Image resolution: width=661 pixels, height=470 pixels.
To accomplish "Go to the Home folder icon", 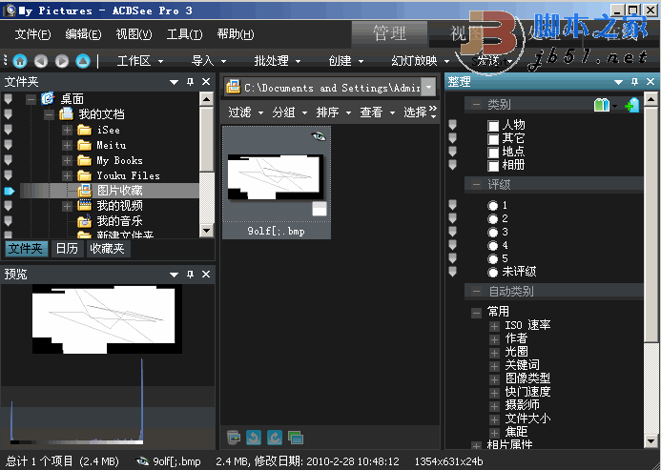I will pyautogui.click(x=19, y=61).
